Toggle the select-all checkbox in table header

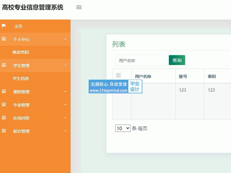point(118,75)
